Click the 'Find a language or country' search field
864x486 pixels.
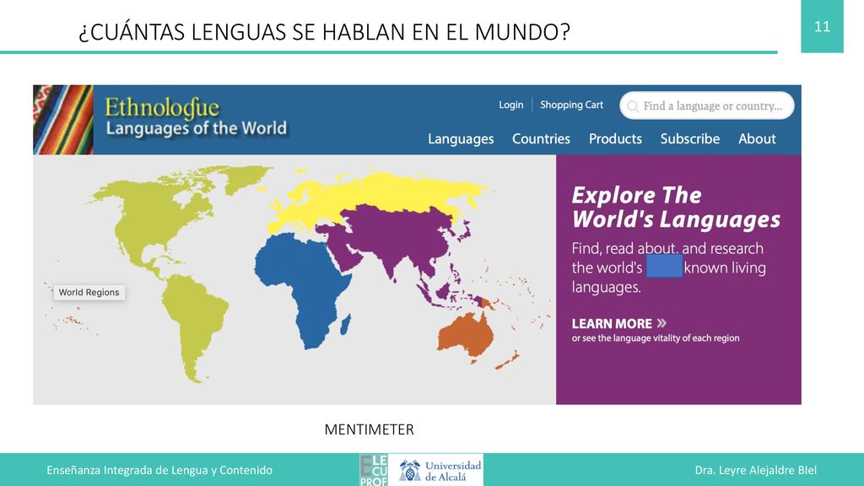click(707, 105)
